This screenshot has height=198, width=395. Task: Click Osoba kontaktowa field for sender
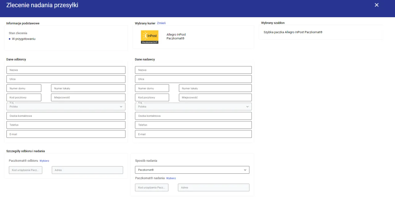pyautogui.click(x=193, y=116)
